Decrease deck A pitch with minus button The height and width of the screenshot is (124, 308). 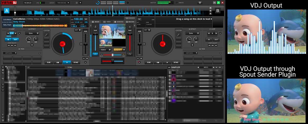(84, 58)
